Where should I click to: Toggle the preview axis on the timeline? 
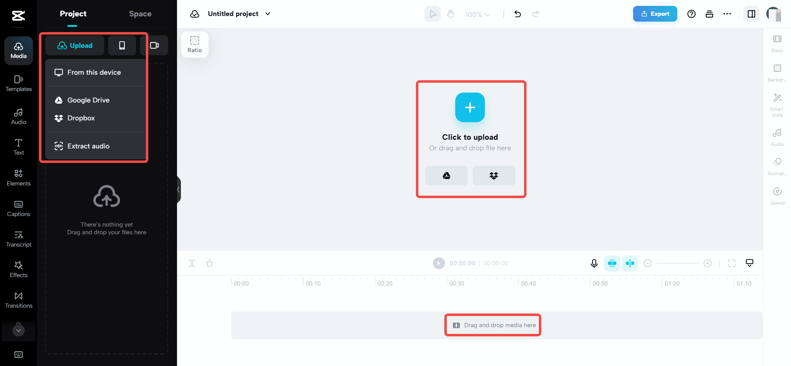point(630,263)
